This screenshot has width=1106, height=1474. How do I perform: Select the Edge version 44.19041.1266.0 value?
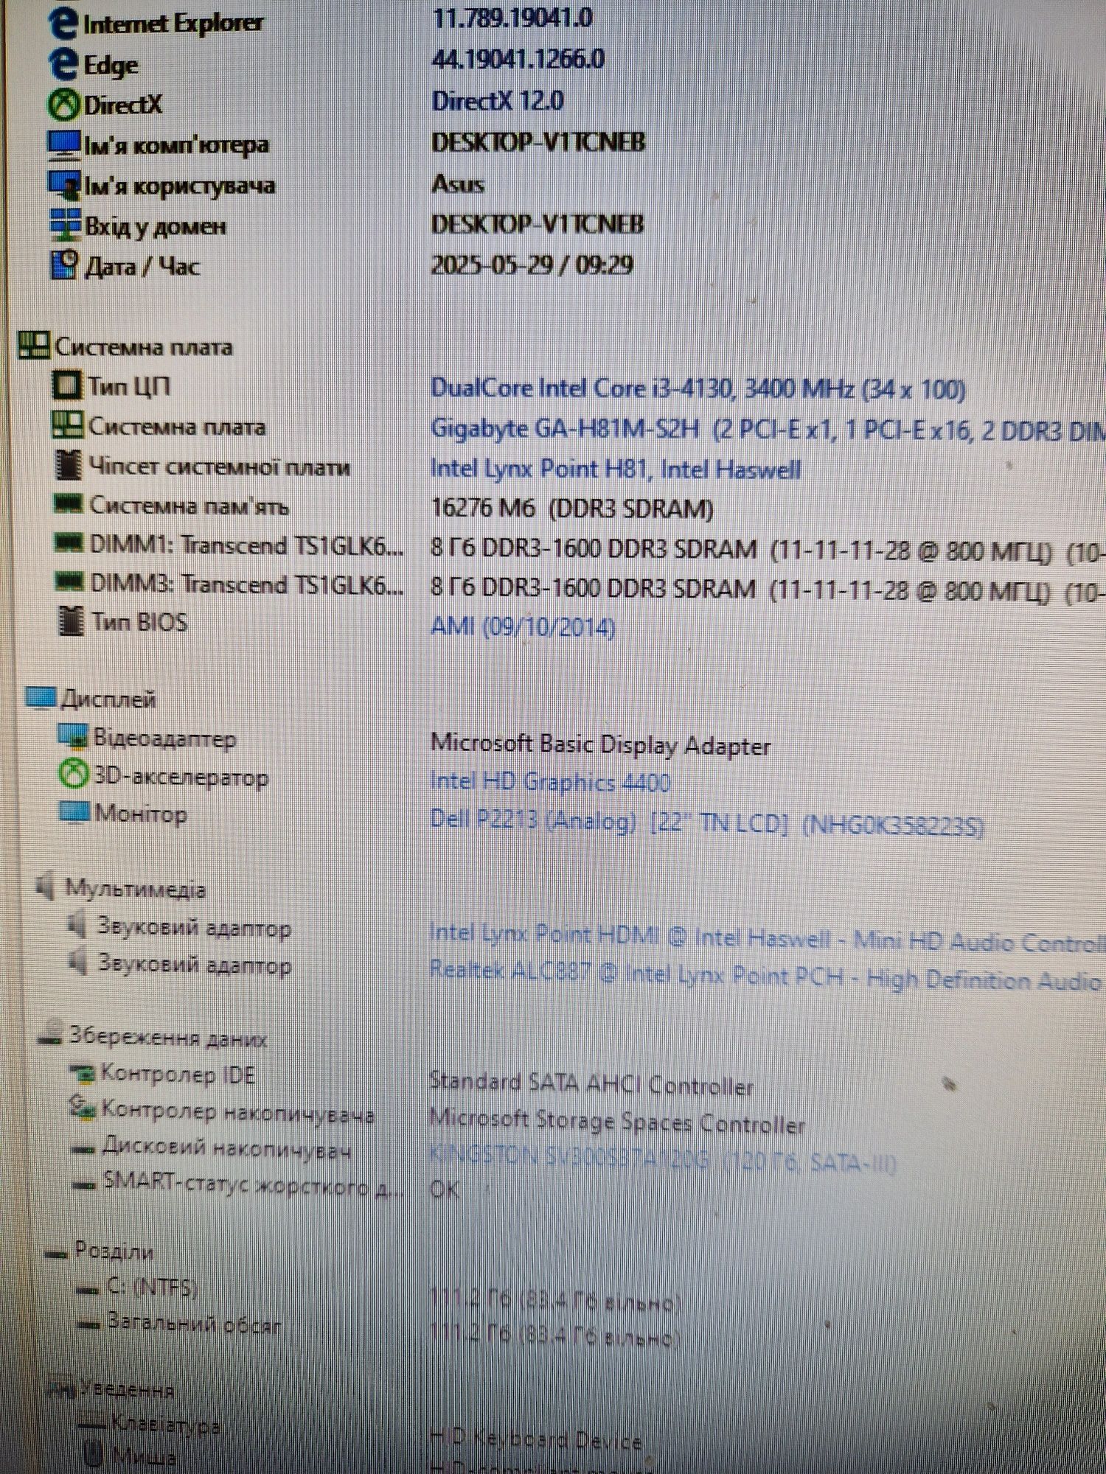(518, 59)
